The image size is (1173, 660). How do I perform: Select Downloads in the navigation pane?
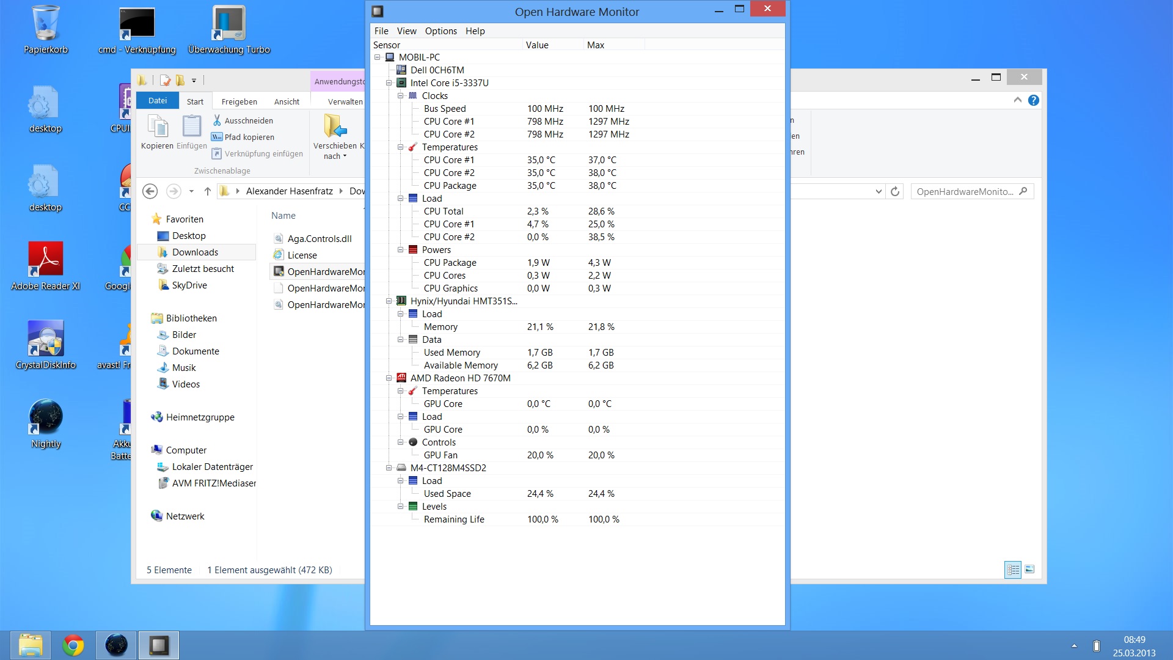tap(195, 252)
